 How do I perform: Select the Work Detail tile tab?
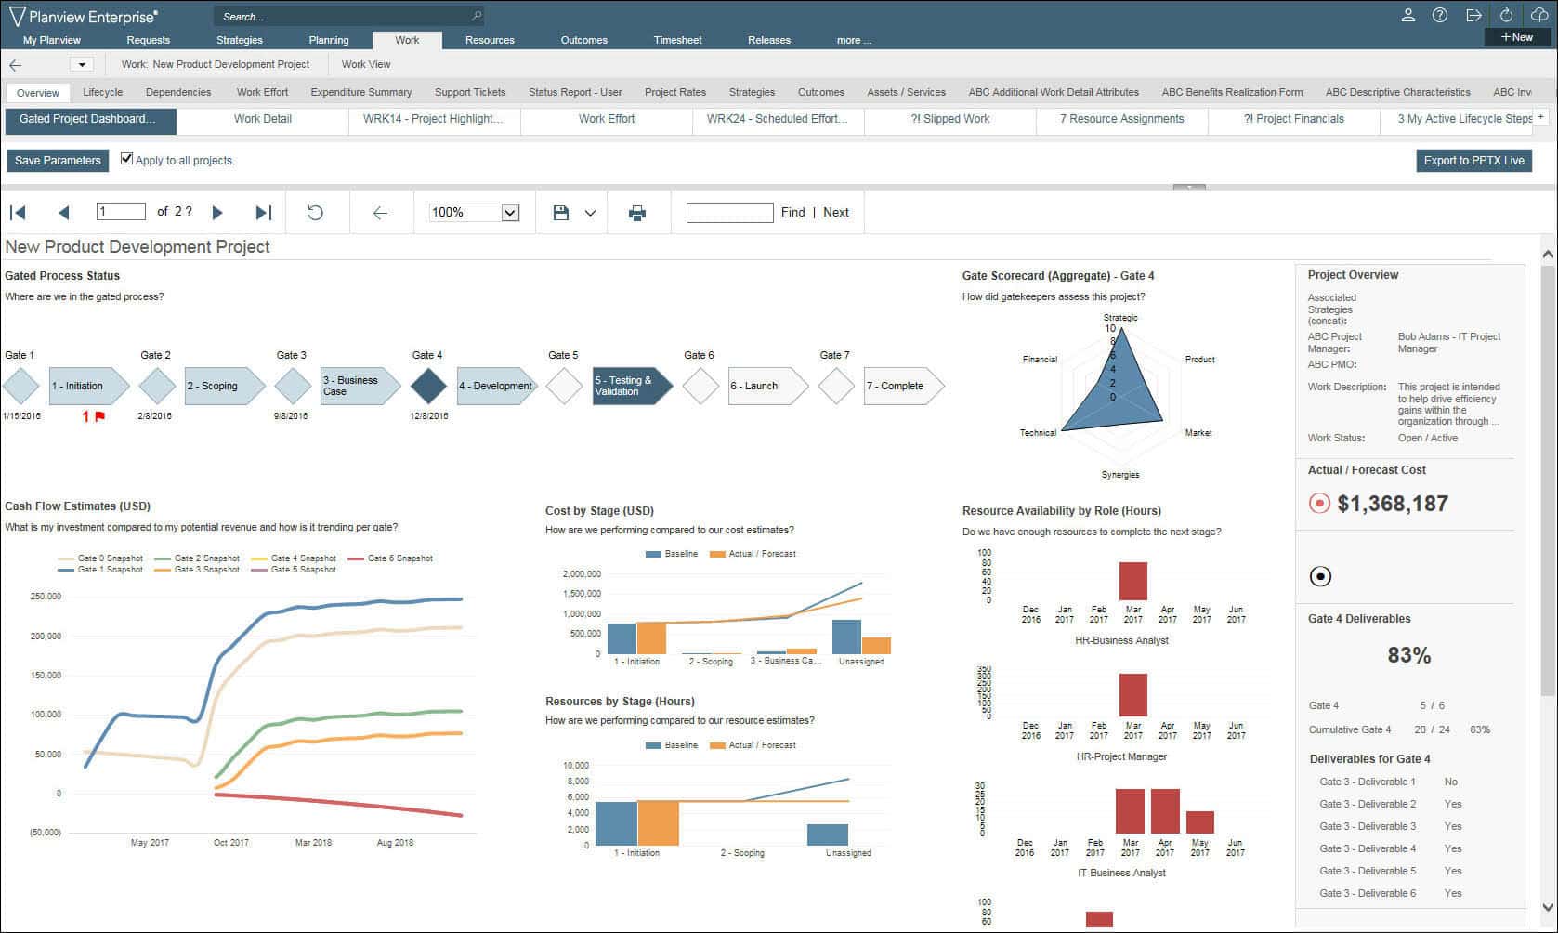click(263, 119)
